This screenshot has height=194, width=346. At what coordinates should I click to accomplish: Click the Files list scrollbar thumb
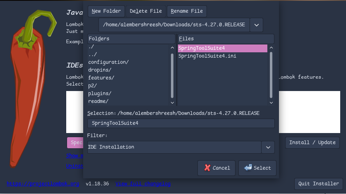271,75
